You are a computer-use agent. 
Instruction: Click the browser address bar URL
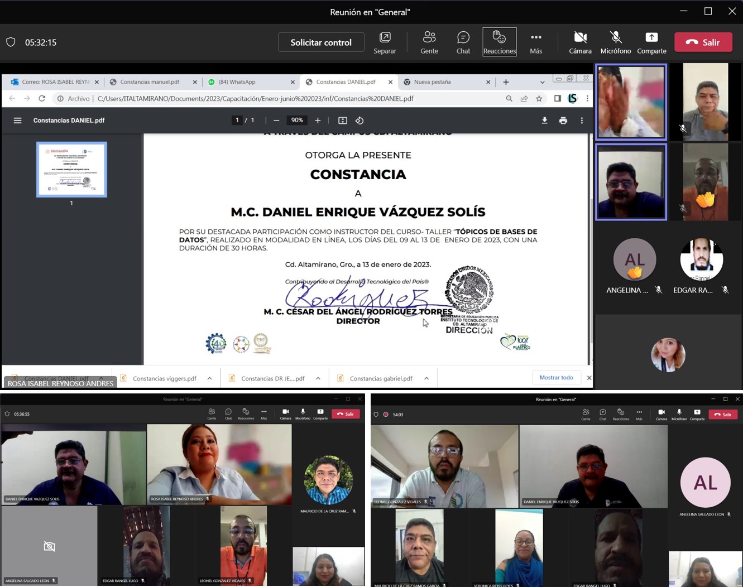point(255,99)
